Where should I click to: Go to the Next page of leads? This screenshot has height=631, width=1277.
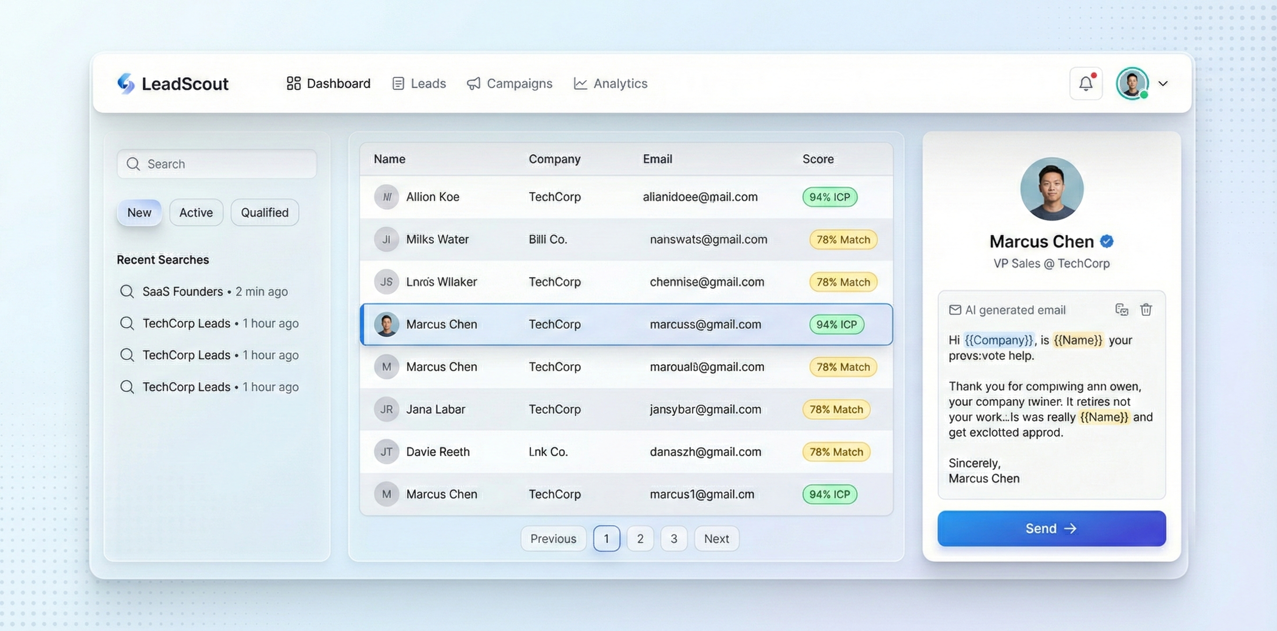click(716, 539)
